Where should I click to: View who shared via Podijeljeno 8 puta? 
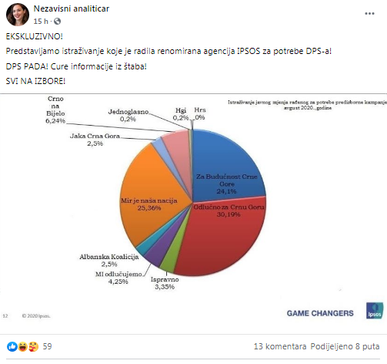[x=345, y=346]
